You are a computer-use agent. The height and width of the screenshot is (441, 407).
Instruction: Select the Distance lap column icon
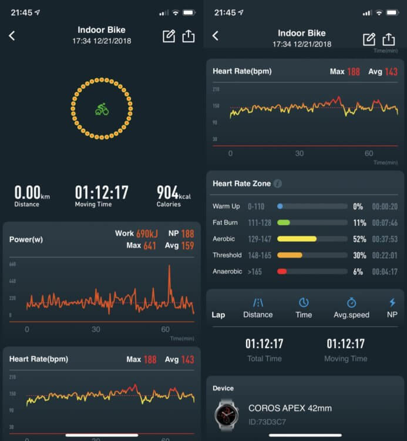pyautogui.click(x=258, y=302)
